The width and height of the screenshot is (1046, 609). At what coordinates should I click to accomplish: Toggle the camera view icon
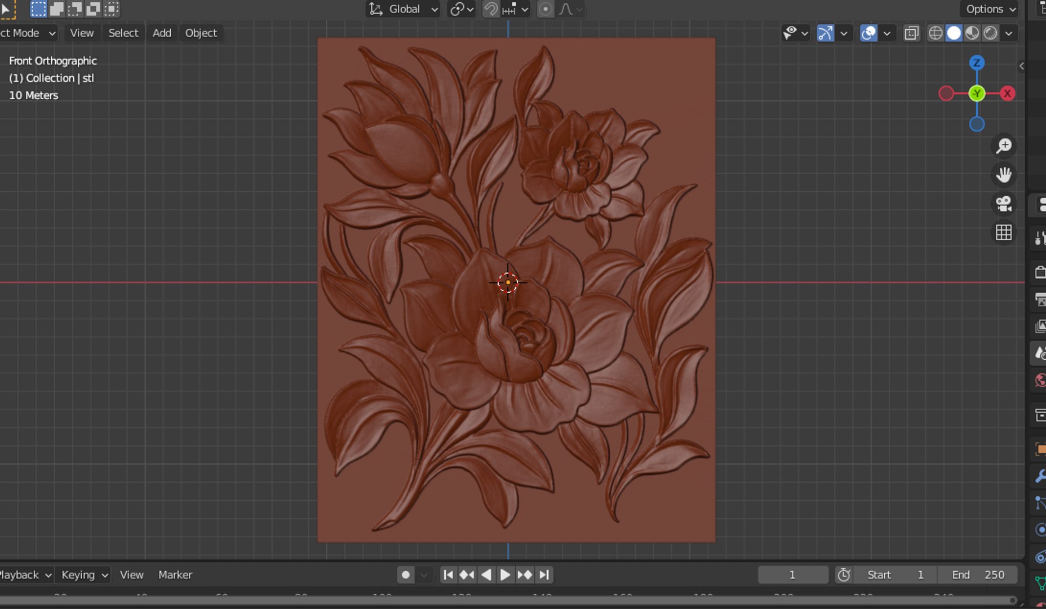[x=1004, y=204]
